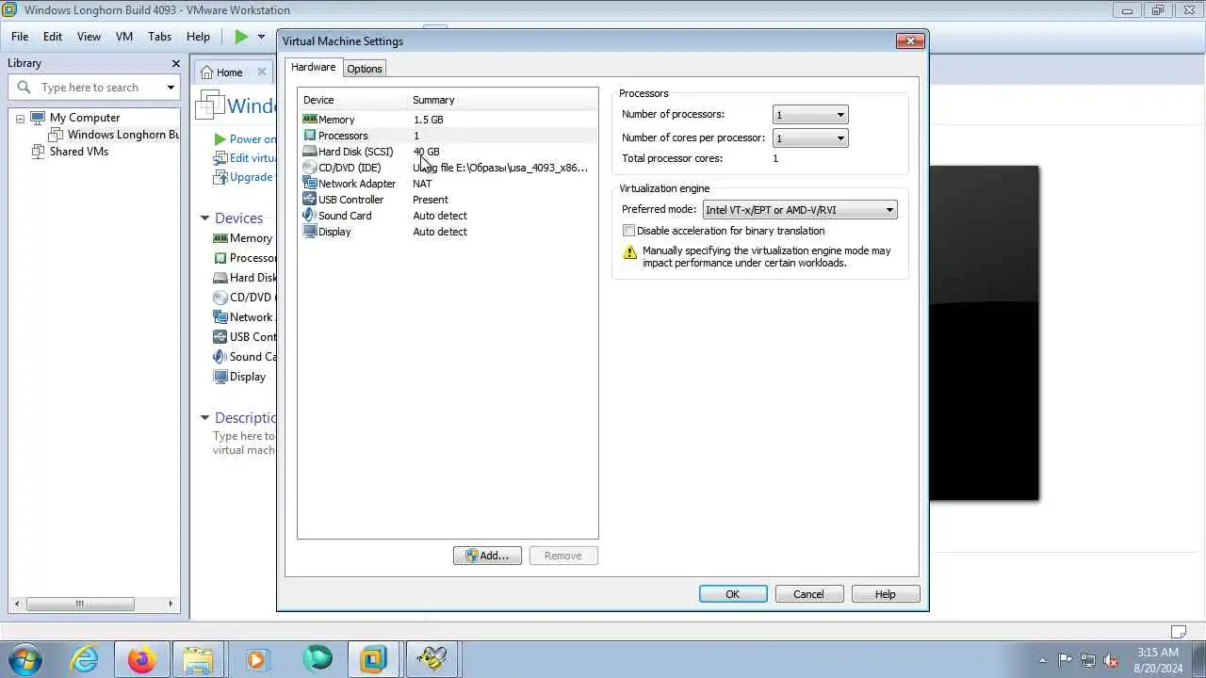
Task: Launch Internet Explorer from taskbar
Action: 85,659
